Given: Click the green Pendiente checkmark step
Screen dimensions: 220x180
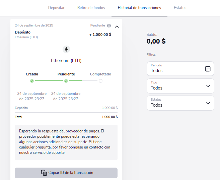Looking at the screenshot, I should pyautogui.click(x=66, y=81).
